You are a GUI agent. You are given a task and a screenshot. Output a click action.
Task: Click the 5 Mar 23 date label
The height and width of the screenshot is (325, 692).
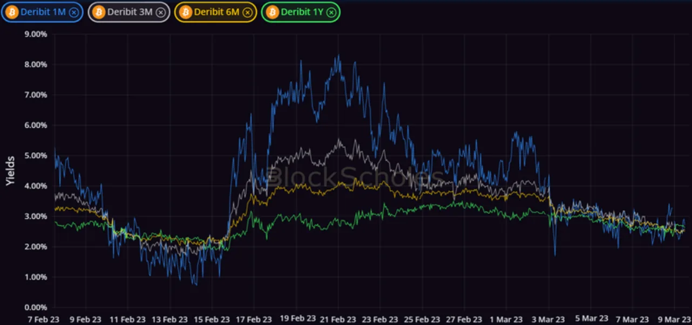[x=591, y=319]
